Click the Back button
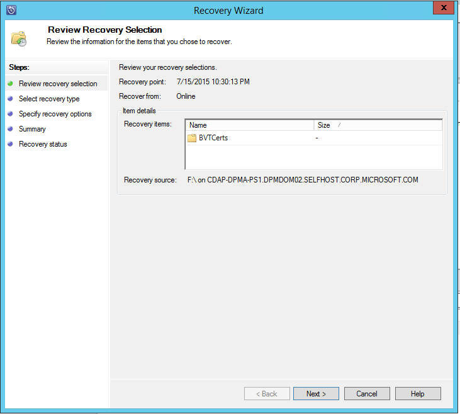 [267, 393]
